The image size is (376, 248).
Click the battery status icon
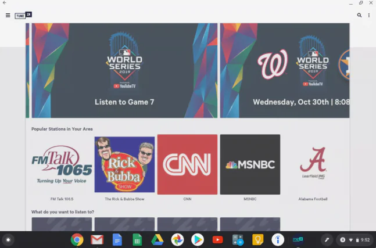coord(357,240)
